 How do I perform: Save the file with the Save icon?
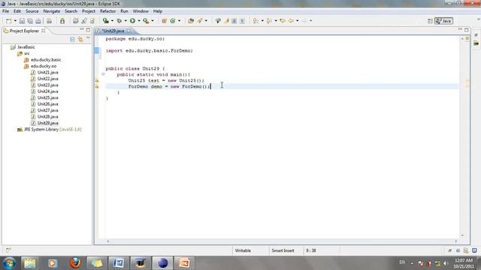click(22, 21)
